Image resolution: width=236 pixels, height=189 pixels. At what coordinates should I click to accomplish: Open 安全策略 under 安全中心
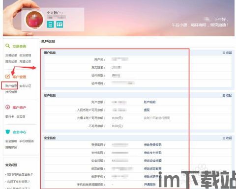coord(11,141)
